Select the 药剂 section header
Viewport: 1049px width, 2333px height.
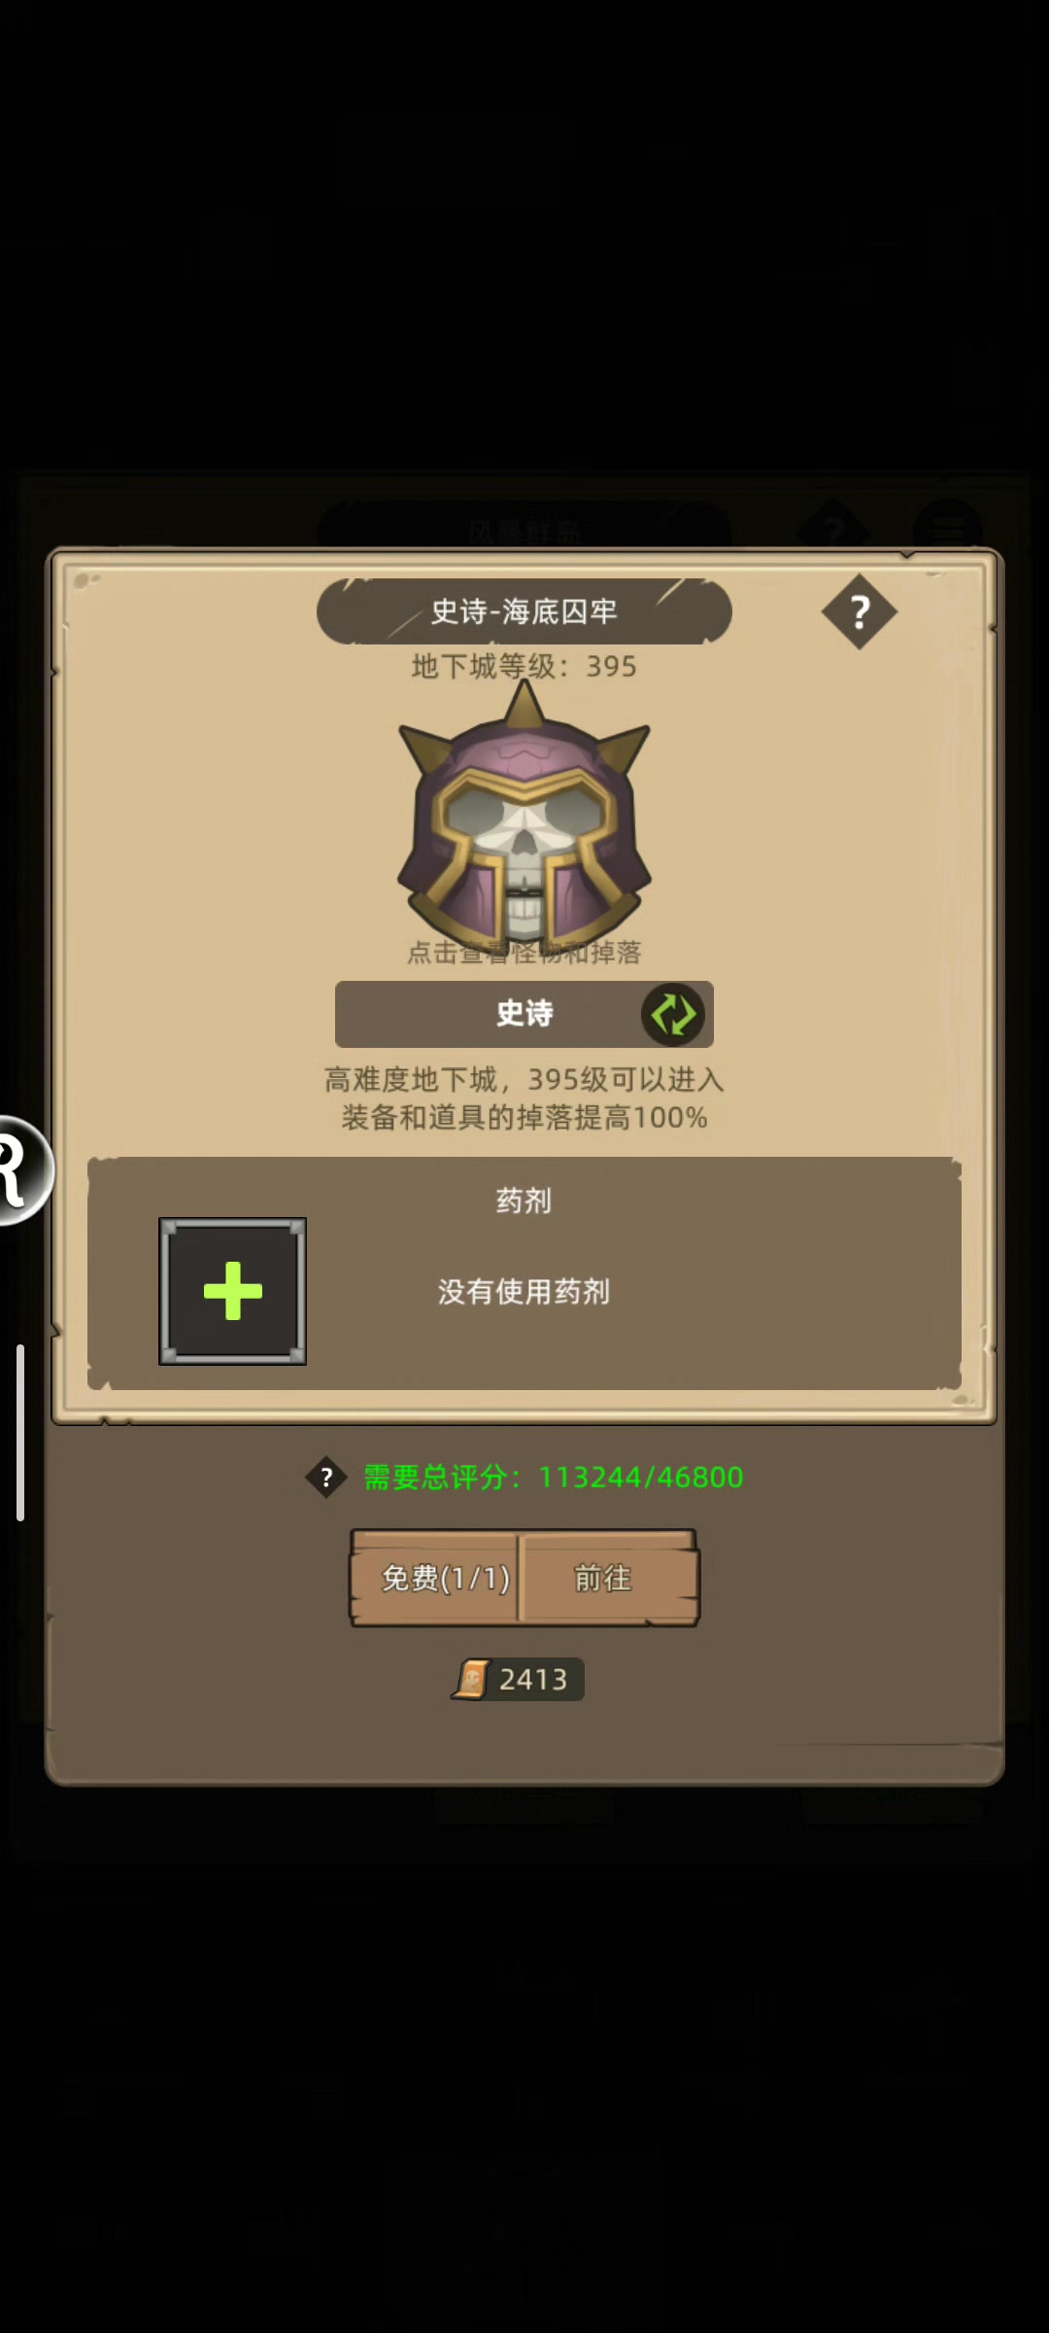pyautogui.click(x=524, y=1201)
